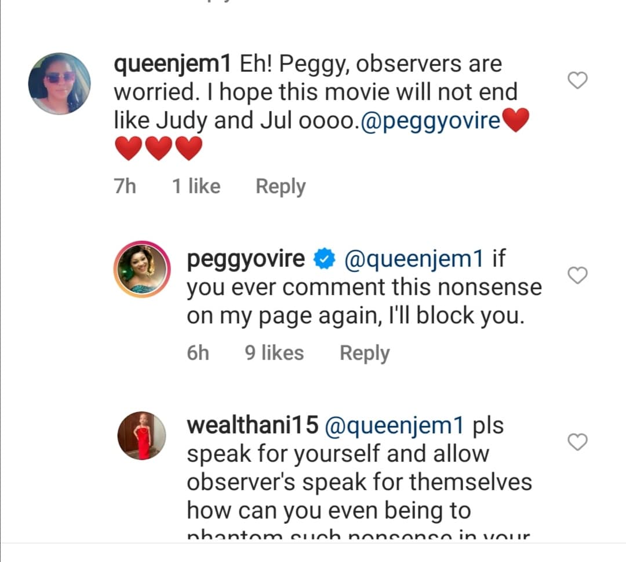
Task: View who liked queenjem1's comment (1 like)
Action: tap(196, 186)
